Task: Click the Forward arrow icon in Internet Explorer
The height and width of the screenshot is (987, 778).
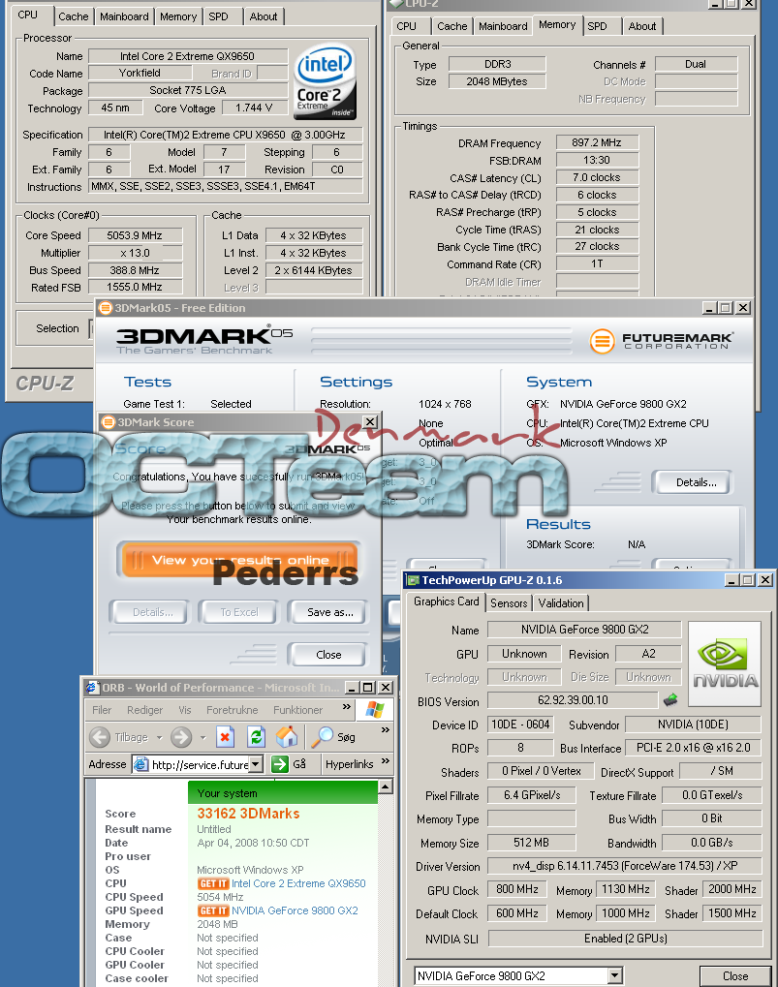Action: coord(181,736)
